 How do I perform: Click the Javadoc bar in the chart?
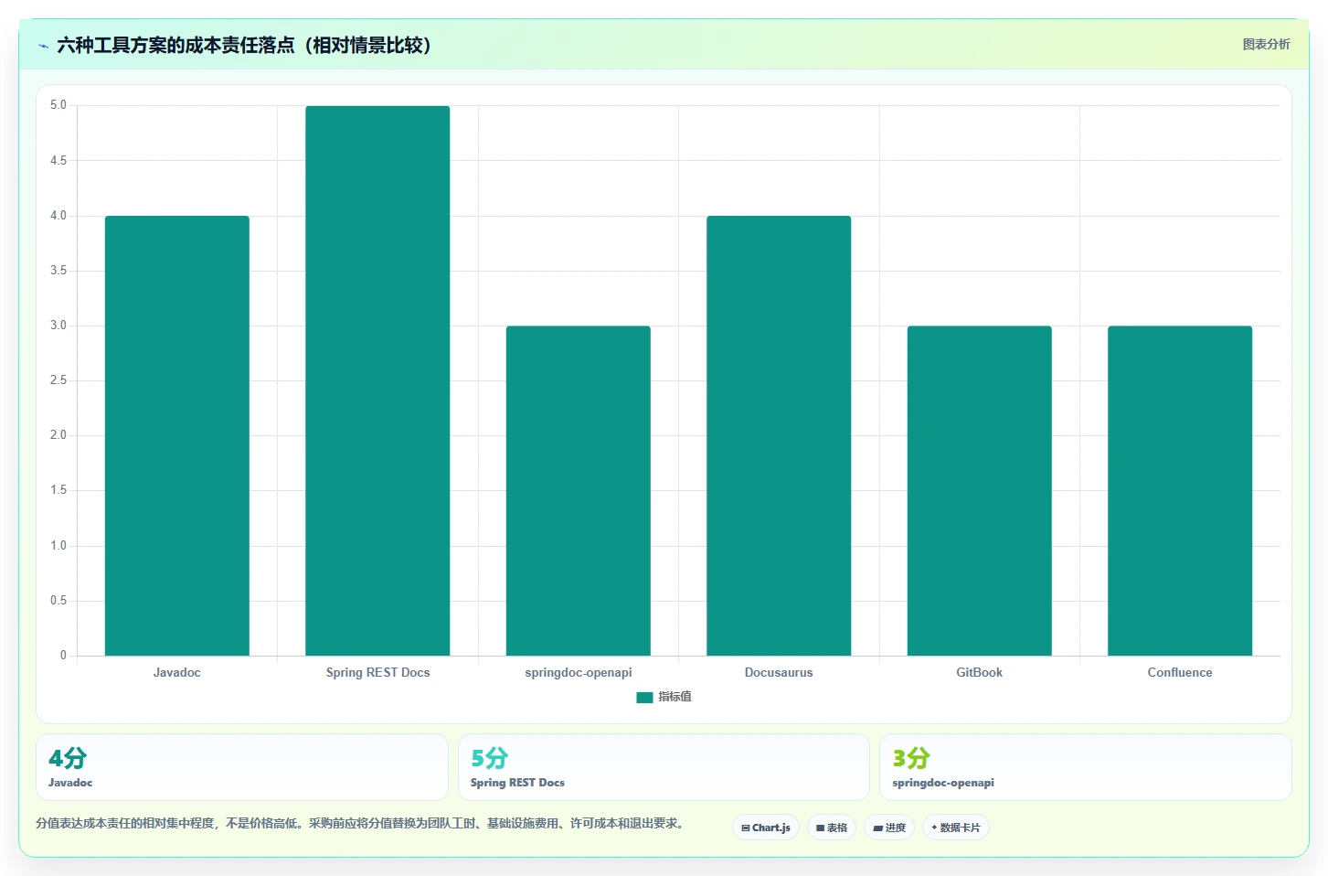point(176,435)
